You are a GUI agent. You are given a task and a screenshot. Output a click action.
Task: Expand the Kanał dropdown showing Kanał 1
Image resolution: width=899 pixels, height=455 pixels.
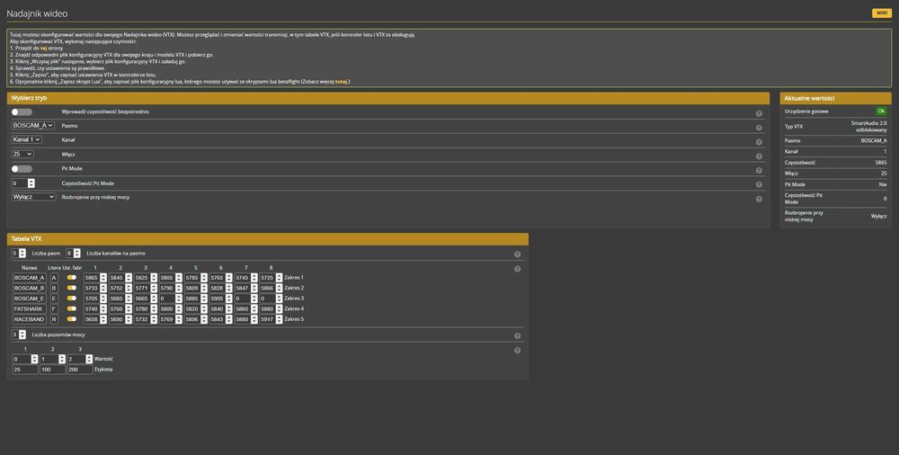pyautogui.click(x=26, y=139)
